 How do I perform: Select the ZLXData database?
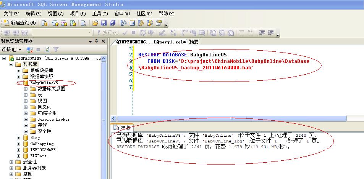point(38,156)
